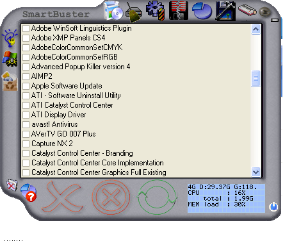Check Adobe WinSoft Linguistics Plugin box
The image size is (292, 241).
[x=26, y=28]
